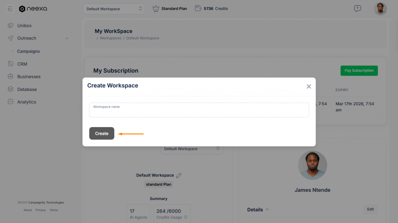Click the Workspaces breadcrumb link
The image size is (398, 223).
[110, 38]
